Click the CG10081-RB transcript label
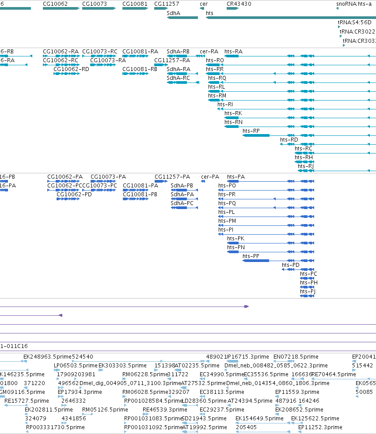The height and width of the screenshot is (434, 376). pos(140,69)
